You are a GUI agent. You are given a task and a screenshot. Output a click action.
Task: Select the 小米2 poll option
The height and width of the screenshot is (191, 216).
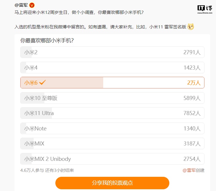tap(112, 52)
